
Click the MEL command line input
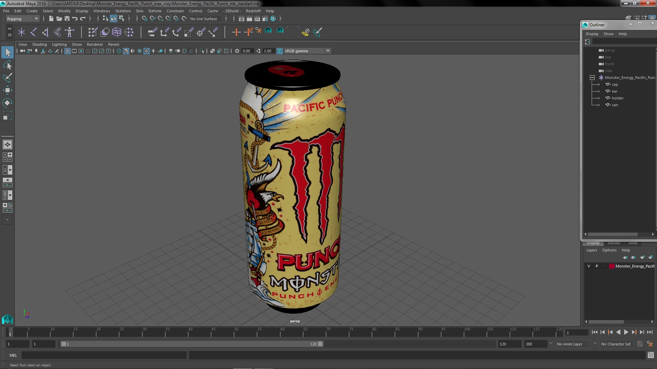[x=104, y=355]
